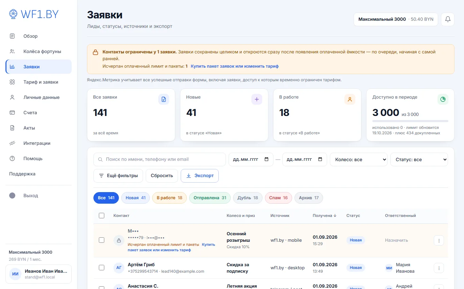Click the end date дд.мм.гггг field
This screenshot has width=464, height=289.
coord(305,159)
